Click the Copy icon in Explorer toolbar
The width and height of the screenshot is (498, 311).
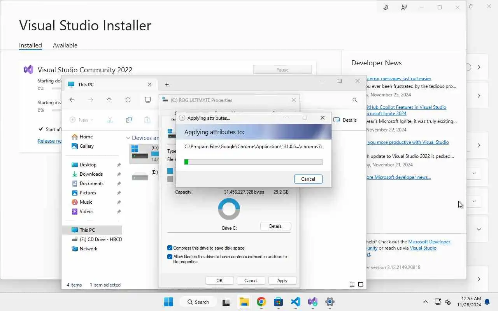[129, 120]
